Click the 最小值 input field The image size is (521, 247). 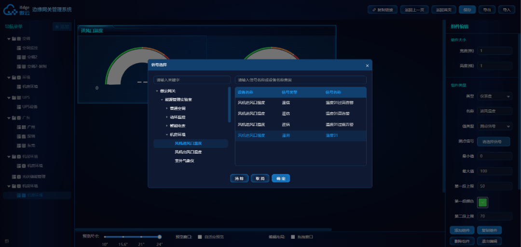point(495,156)
